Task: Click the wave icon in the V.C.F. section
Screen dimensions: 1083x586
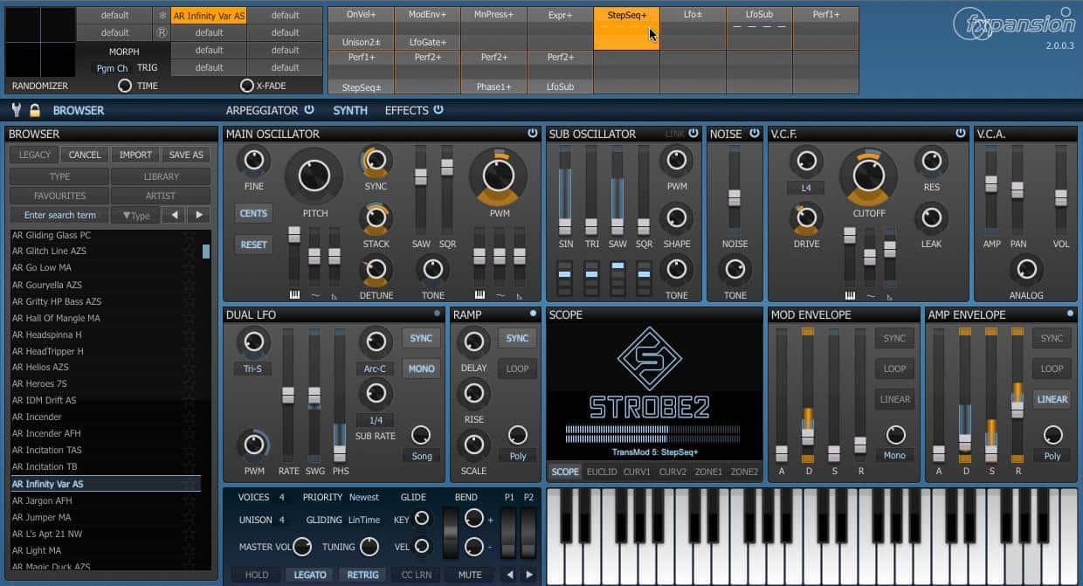Action: tap(870, 296)
